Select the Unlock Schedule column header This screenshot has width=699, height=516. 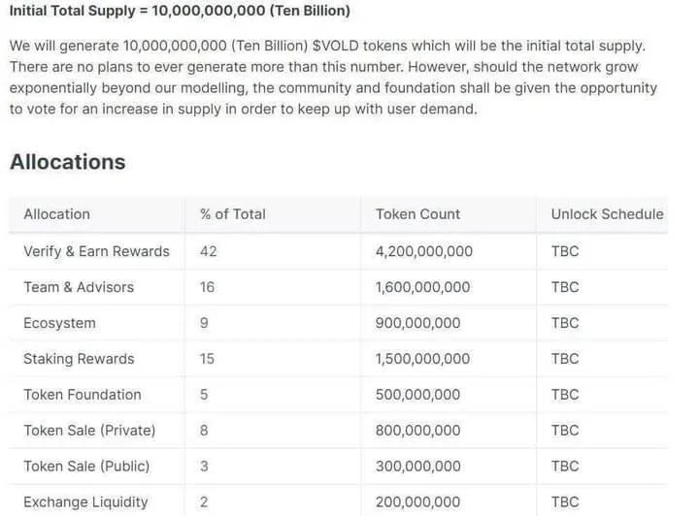click(x=607, y=214)
